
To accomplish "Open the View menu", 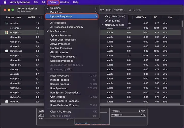I will [x=53, y=2].
